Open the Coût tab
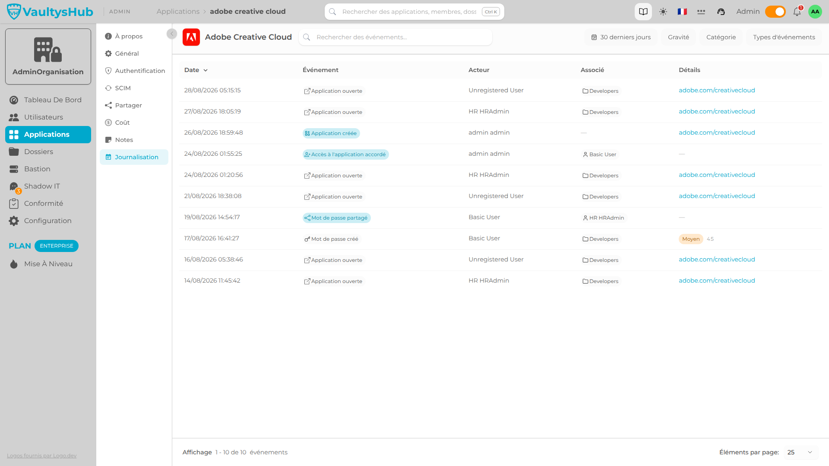The image size is (829, 466). pos(134,123)
